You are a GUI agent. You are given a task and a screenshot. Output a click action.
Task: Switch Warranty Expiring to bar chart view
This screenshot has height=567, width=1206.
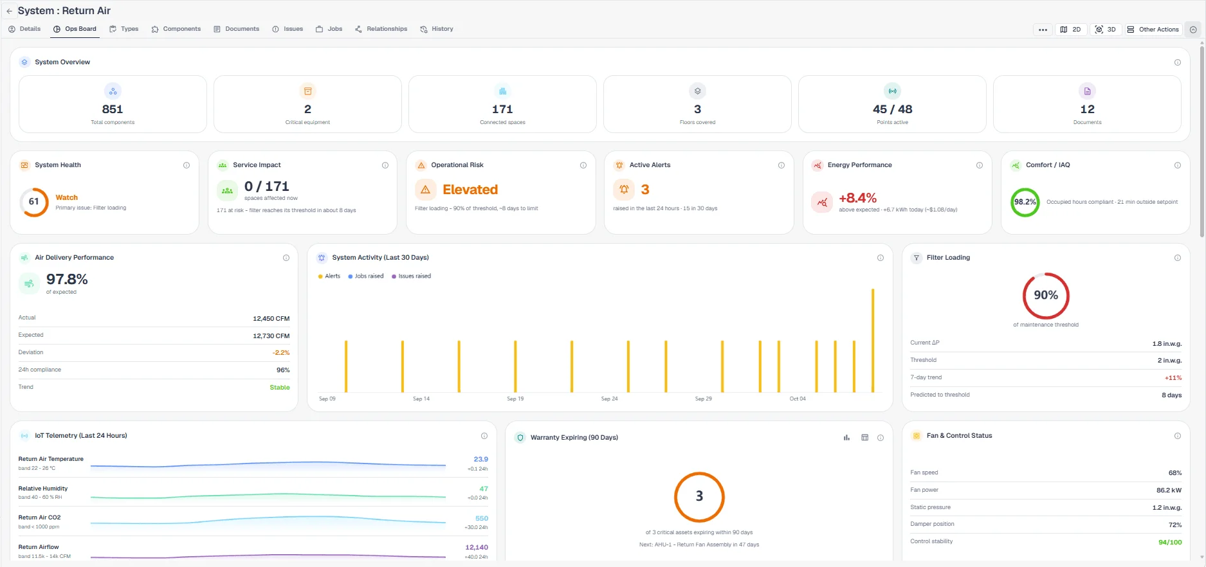(846, 438)
